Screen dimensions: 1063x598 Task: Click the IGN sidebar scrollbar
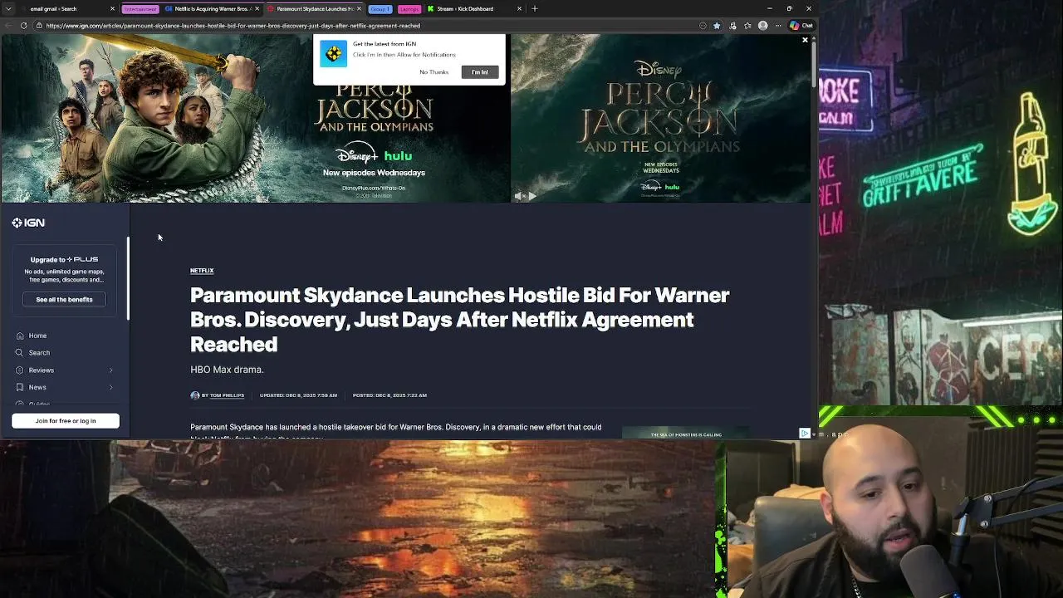coord(128,278)
